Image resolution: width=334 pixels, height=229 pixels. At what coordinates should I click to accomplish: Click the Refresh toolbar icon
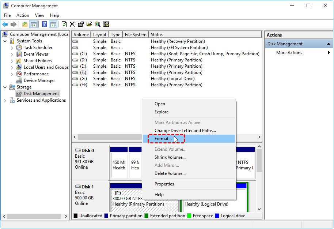coord(64,24)
